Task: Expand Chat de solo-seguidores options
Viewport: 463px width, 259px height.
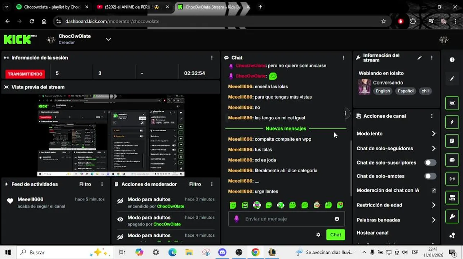Action: pyautogui.click(x=433, y=148)
